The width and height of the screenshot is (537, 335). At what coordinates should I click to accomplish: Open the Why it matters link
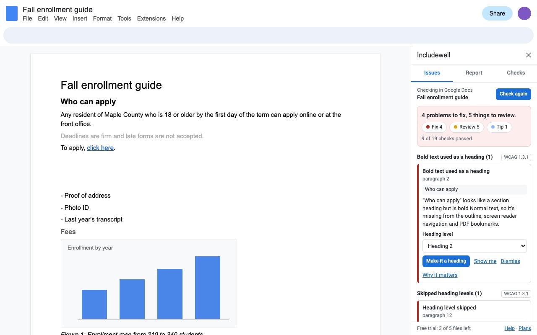(x=440, y=275)
